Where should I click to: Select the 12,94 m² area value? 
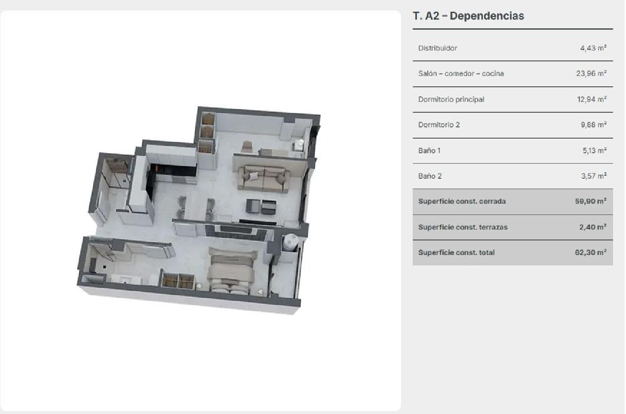tap(591, 99)
